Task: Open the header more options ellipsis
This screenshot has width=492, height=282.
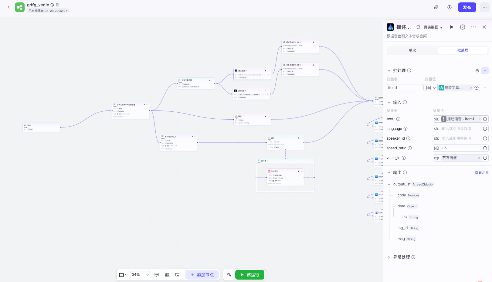Action: (485, 7)
